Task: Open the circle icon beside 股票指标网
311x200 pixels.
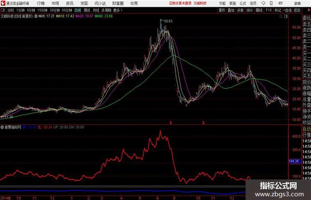Action: 2,127
